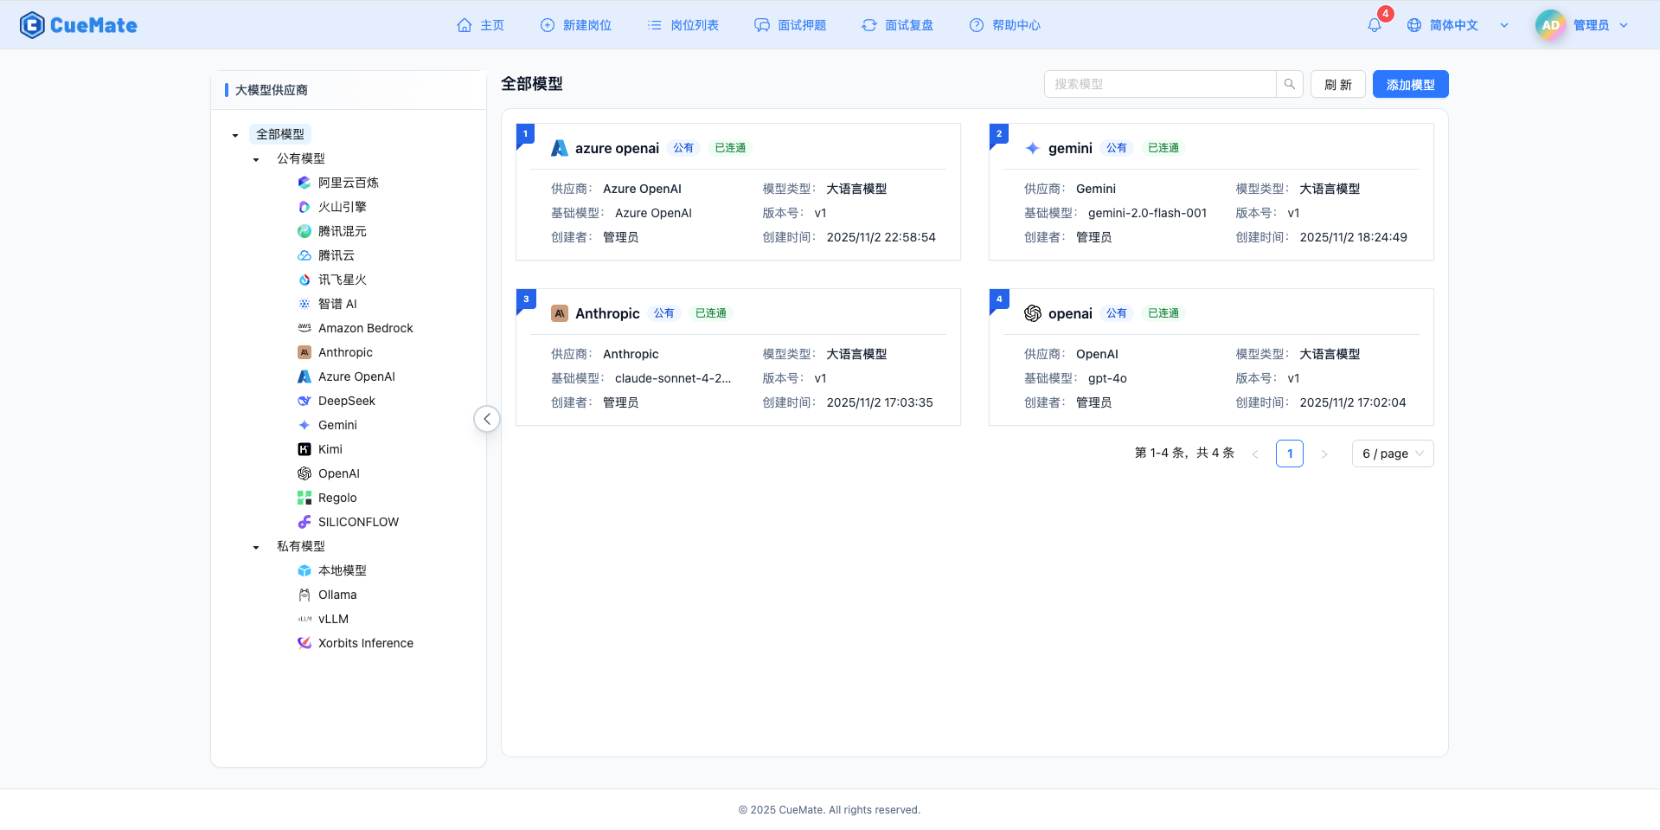Open the 帮助中心 navigation item
Viewport: 1660px width, 830px height.
coord(1004,25)
